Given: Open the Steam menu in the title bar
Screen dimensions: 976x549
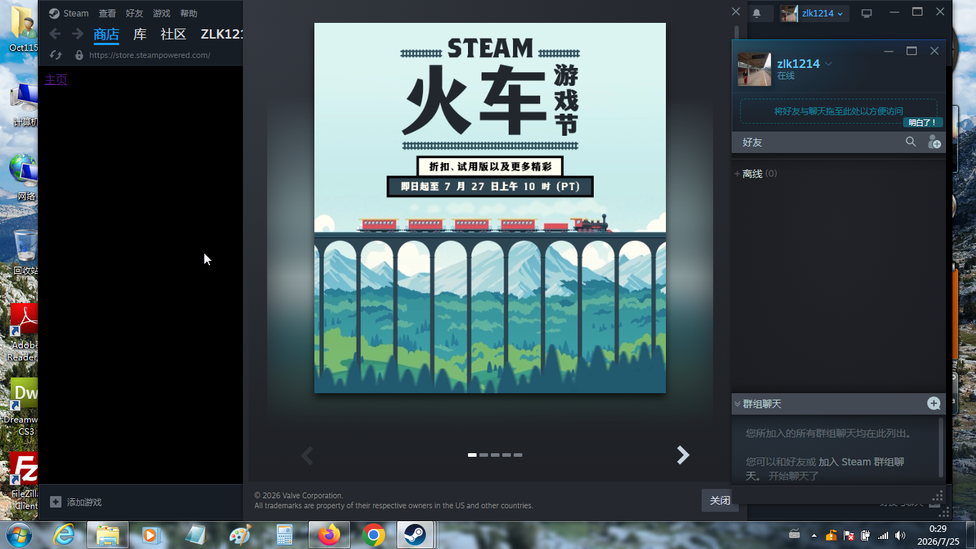Looking at the screenshot, I should 69,13.
